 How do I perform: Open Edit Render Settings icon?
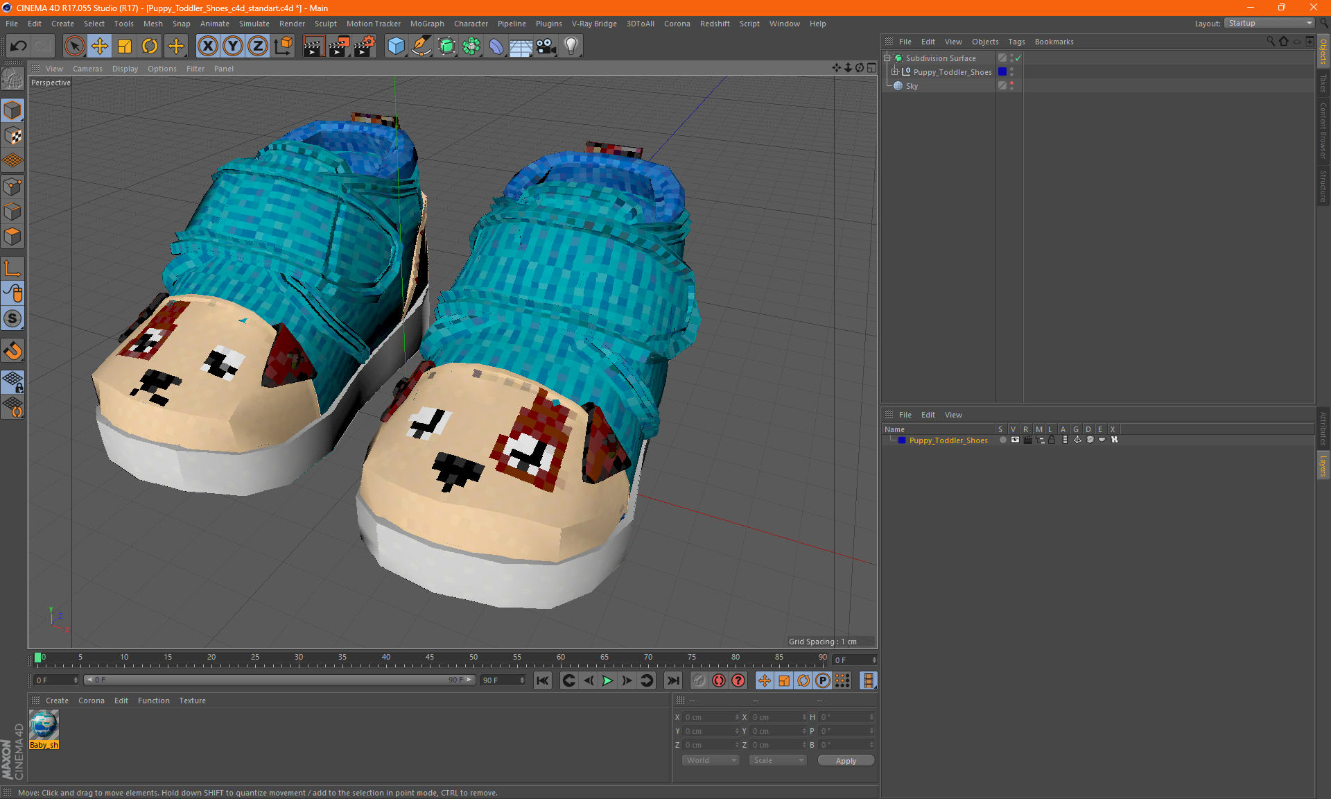point(365,46)
